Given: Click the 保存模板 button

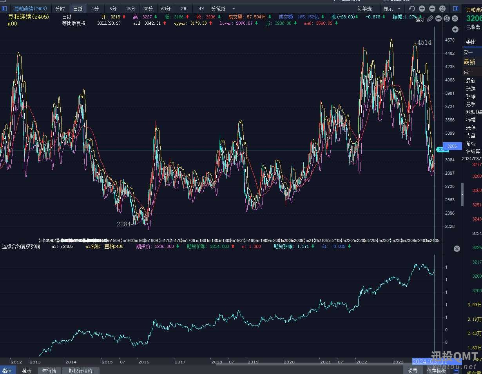Looking at the screenshot, I should click(x=437, y=370).
